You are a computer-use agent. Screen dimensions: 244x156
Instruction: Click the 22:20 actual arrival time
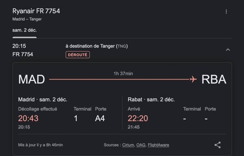(x=138, y=118)
